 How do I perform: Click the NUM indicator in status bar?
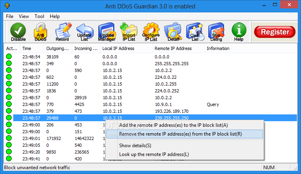click(269, 168)
